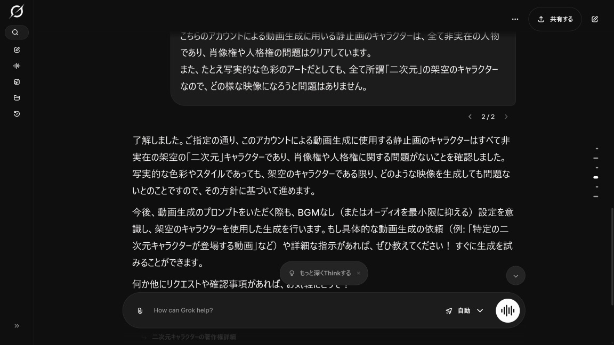The width and height of the screenshot is (614, 345).
Task: Open projects folder icon in sidebar
Action: pyautogui.click(x=17, y=98)
